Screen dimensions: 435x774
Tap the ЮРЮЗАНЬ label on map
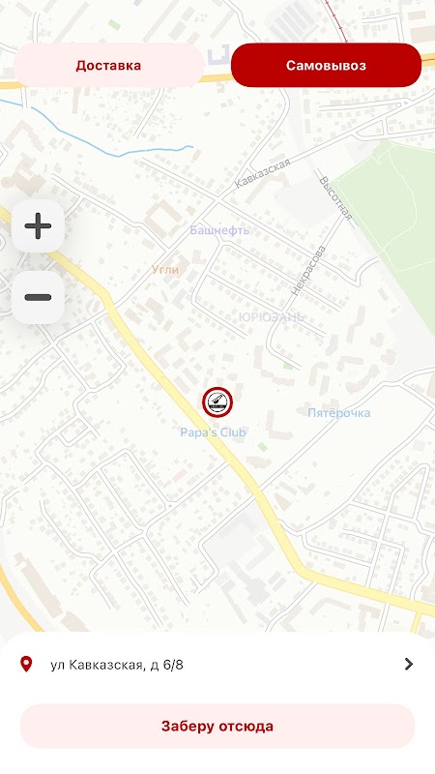click(272, 317)
